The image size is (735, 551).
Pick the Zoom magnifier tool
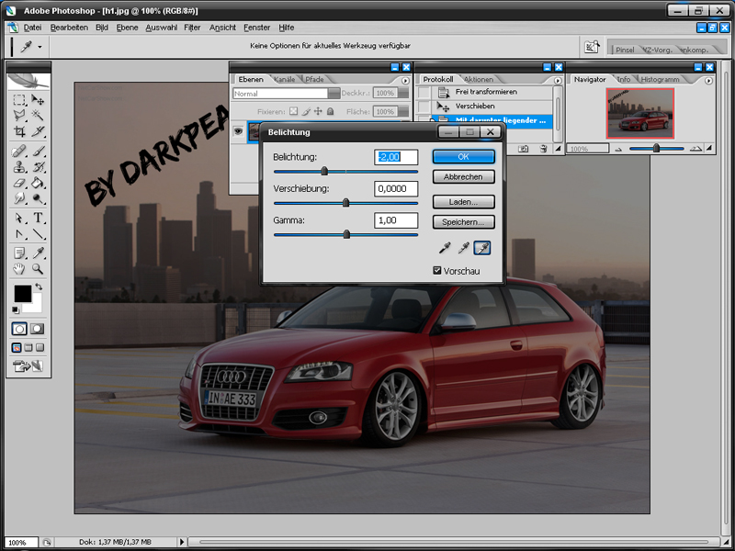pos(39,269)
